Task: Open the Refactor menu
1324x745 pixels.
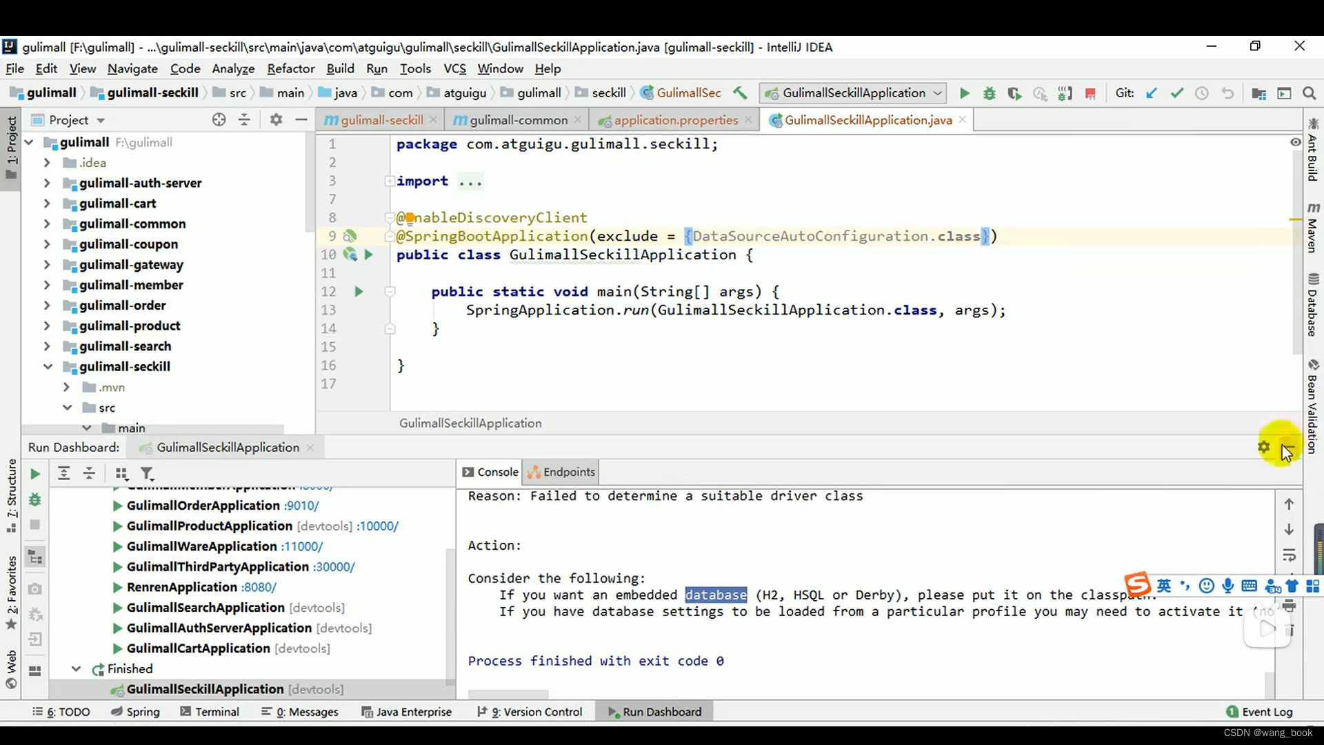Action: (290, 68)
